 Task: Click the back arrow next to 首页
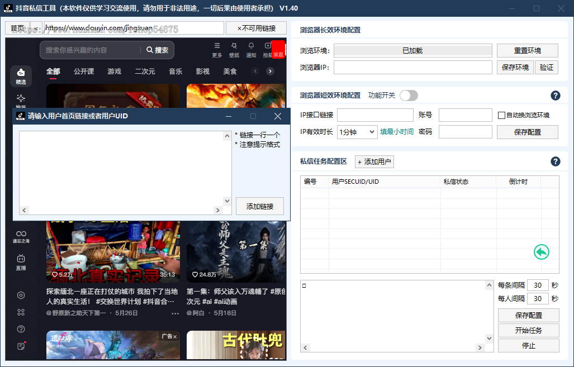pos(36,28)
